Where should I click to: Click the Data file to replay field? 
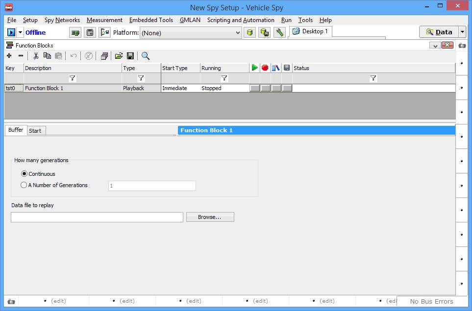97,217
